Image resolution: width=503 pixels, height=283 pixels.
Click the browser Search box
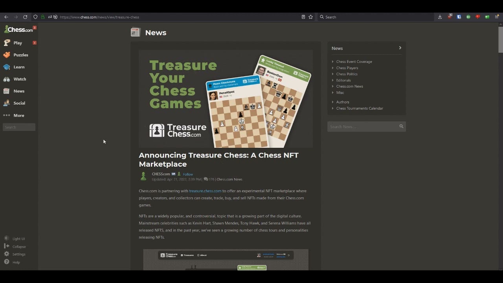375,17
